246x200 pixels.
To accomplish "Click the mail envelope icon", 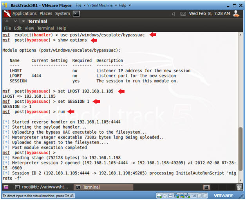I will (183, 14).
